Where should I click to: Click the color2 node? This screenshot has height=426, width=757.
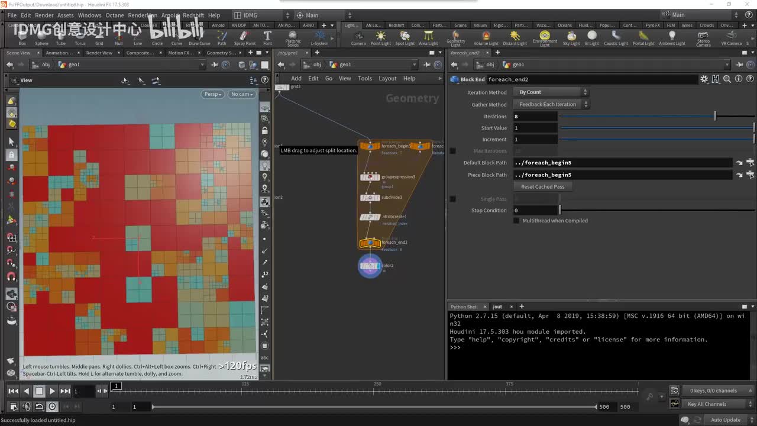click(x=370, y=266)
